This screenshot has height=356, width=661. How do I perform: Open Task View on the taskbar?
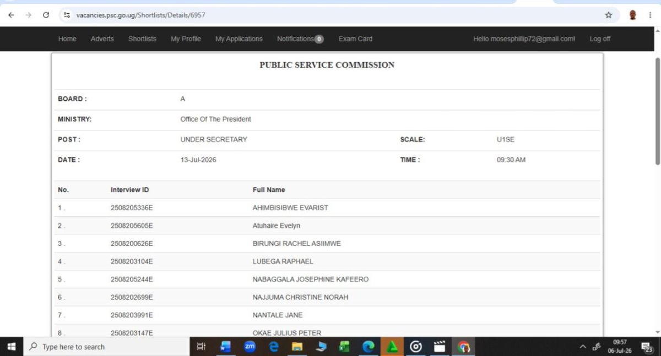tap(202, 347)
